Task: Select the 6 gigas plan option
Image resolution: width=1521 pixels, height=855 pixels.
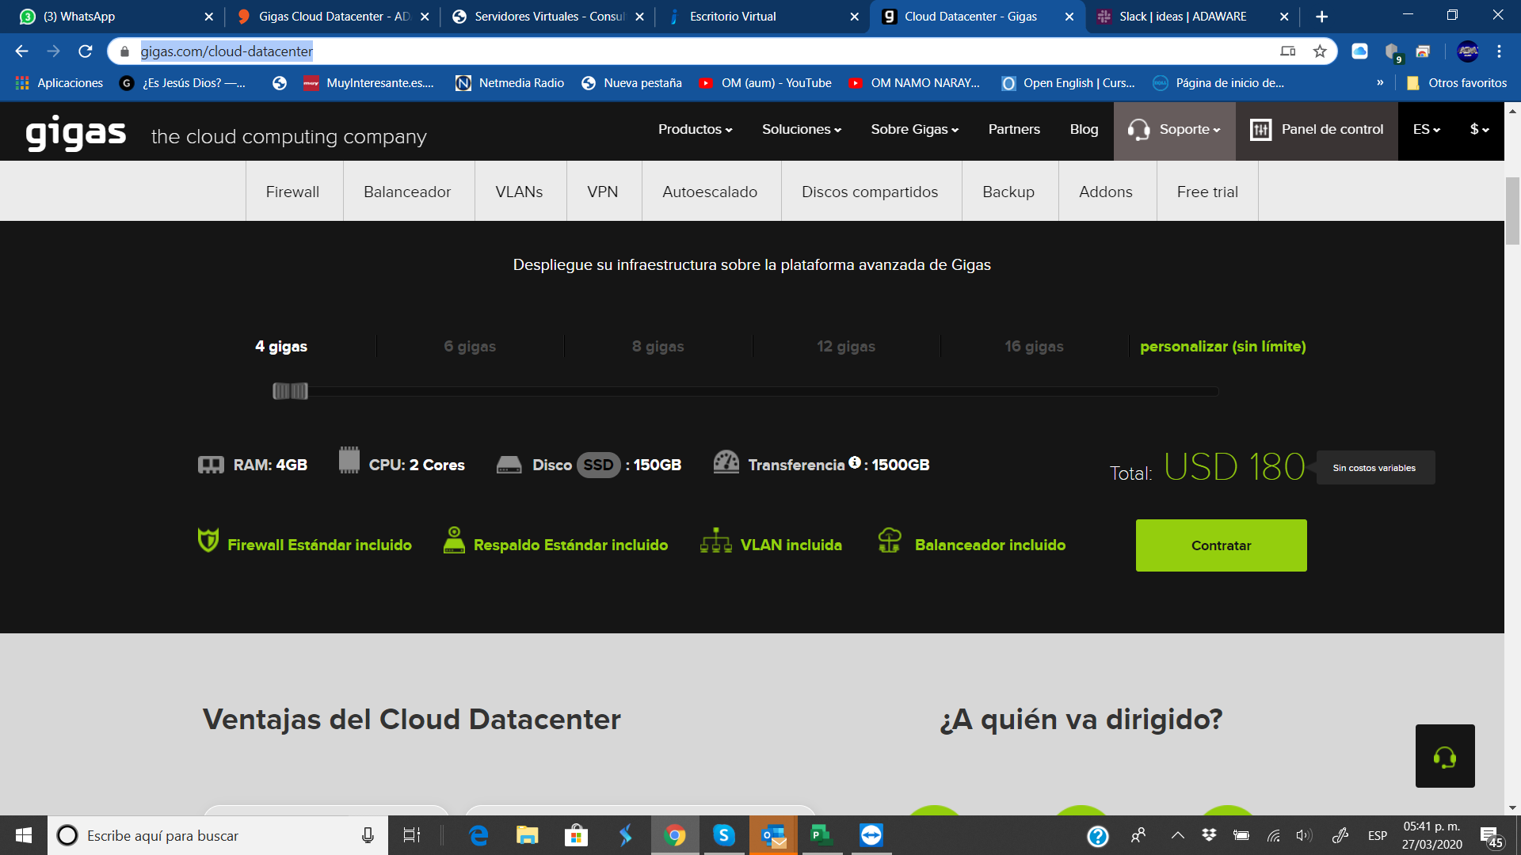Action: coord(470,346)
